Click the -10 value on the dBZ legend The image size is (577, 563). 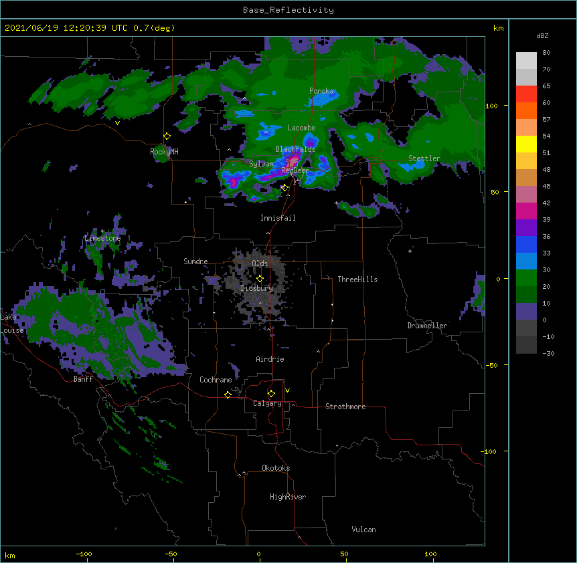coord(548,336)
